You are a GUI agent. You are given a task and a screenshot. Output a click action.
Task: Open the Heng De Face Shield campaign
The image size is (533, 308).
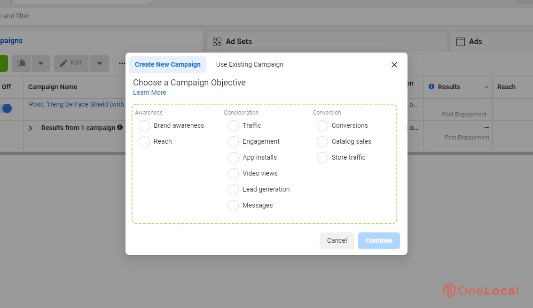(x=77, y=104)
